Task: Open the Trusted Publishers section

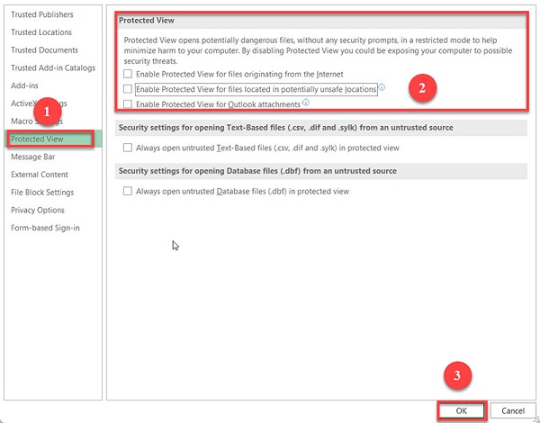Action: click(43, 14)
